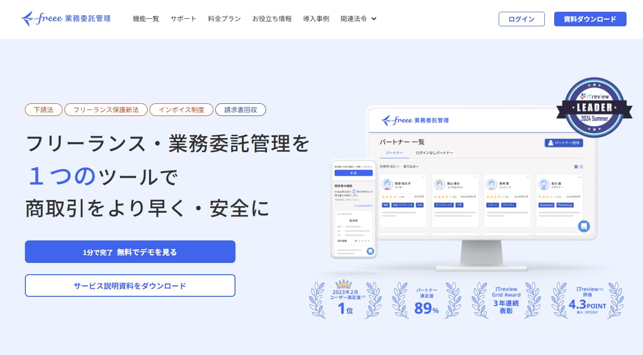The width and height of the screenshot is (643, 355).
Task: Select the 請求書回収 tag
Action: click(x=241, y=110)
